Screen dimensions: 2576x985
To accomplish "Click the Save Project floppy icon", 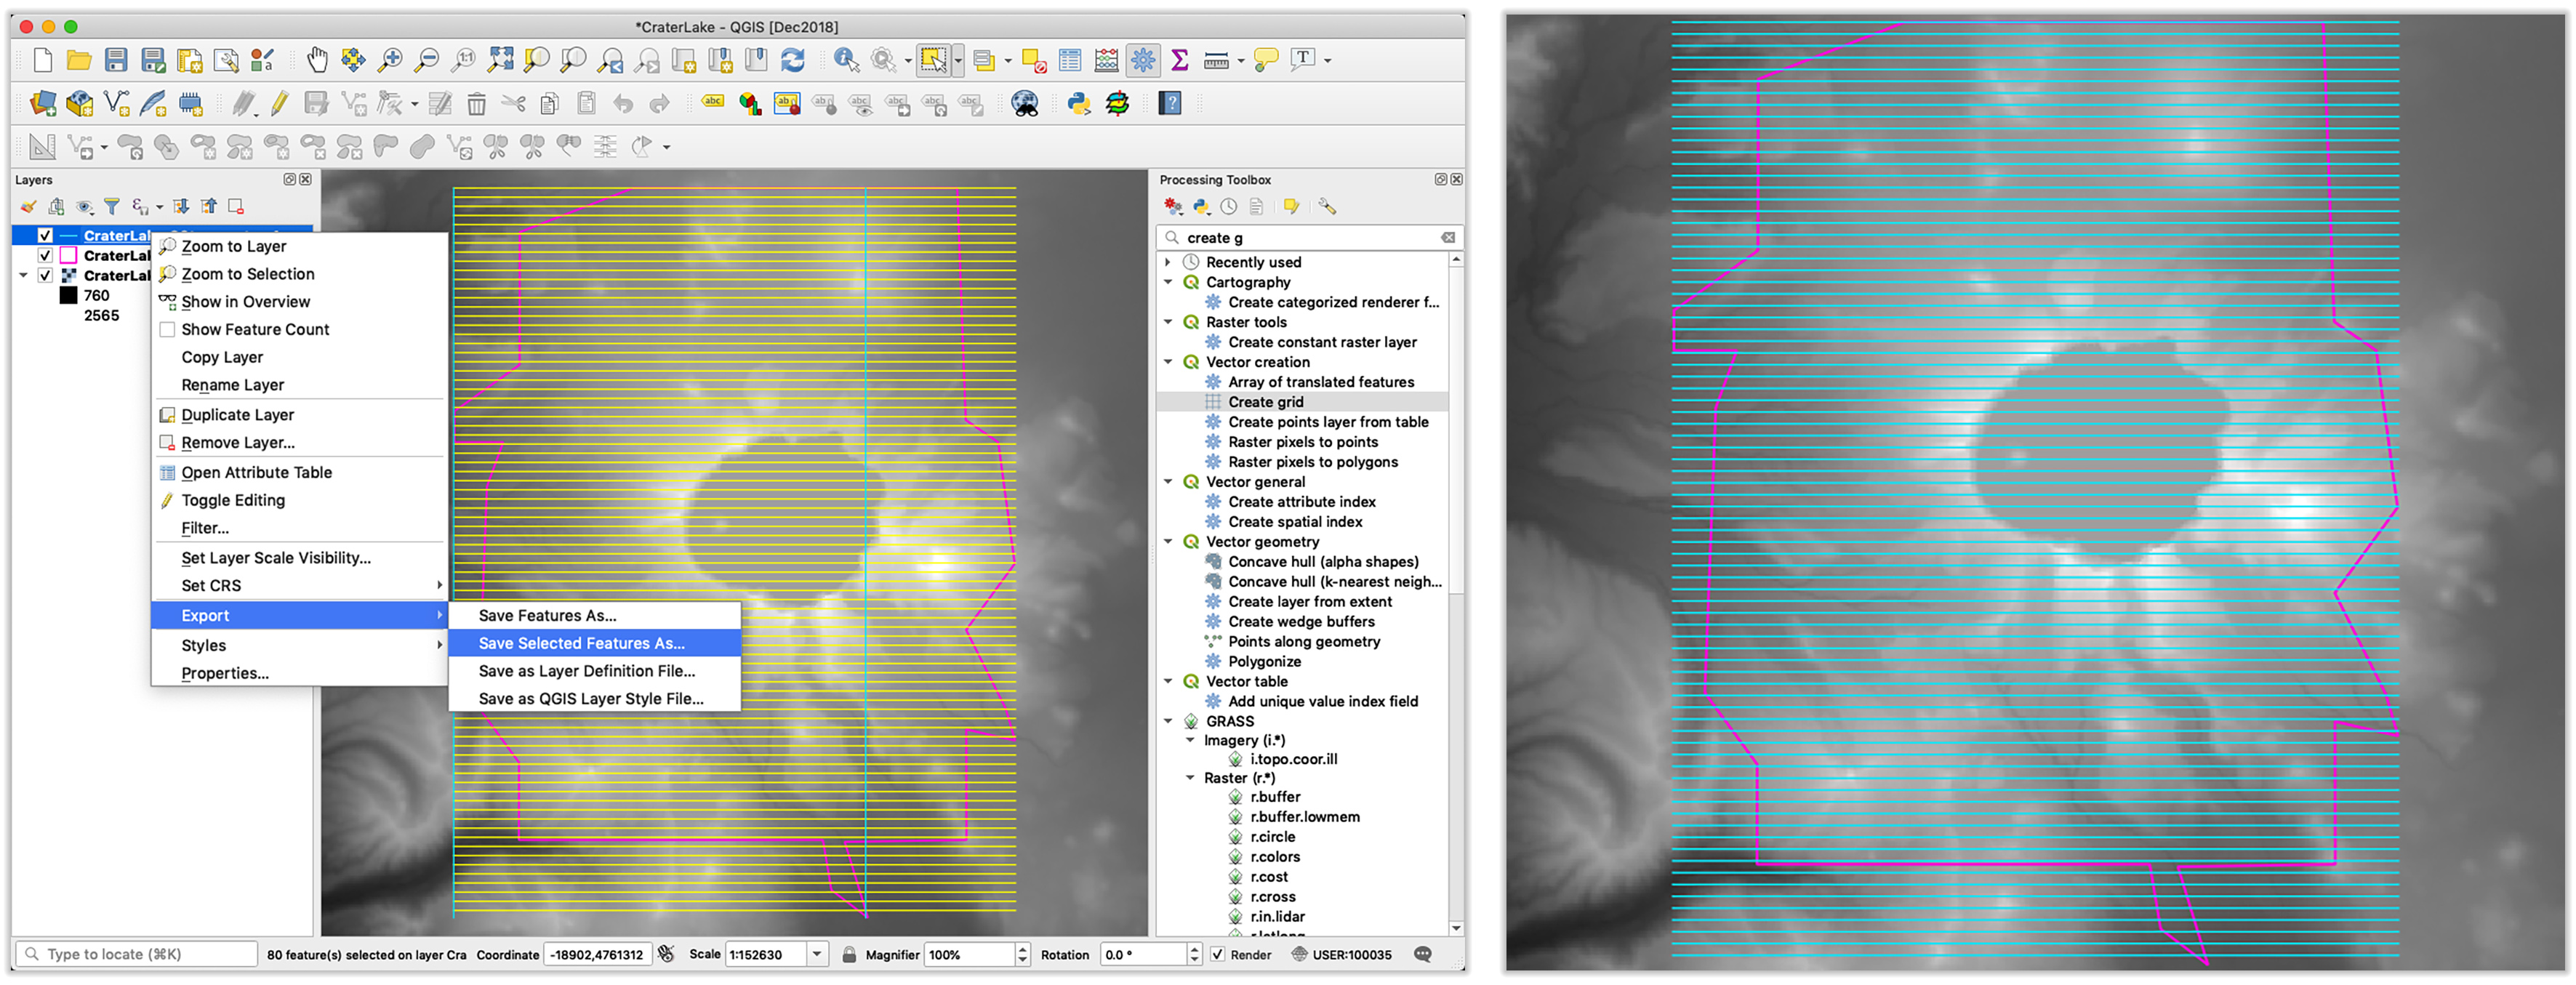I will 116,60.
